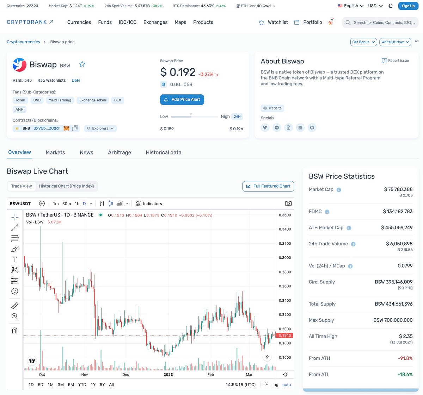The height and width of the screenshot is (395, 423).
Task: Select the trend line drawing tool
Action: pos(15,228)
